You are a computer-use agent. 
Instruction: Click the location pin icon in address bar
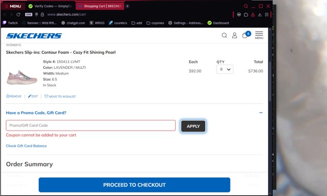[36, 14]
